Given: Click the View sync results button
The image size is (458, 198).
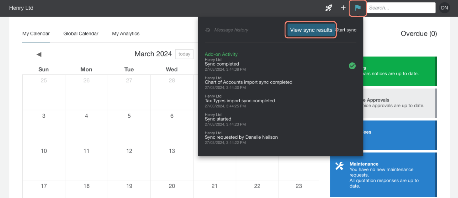Looking at the screenshot, I should (310, 30).
